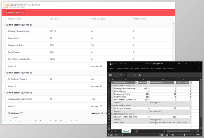Expand the Excel formula bar

pyautogui.click(x=200, y=75)
